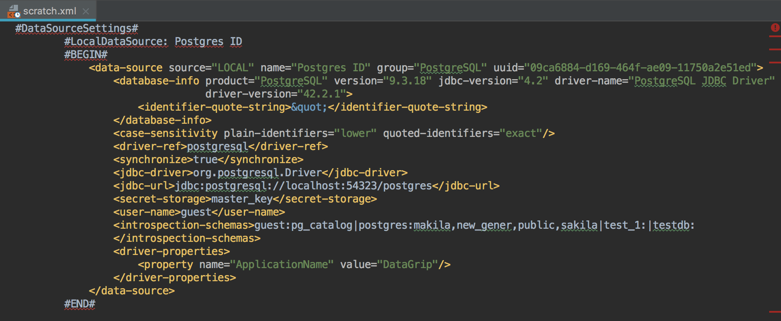Click the bottom error stripe marker
This screenshot has height=321, width=781.
(775, 312)
